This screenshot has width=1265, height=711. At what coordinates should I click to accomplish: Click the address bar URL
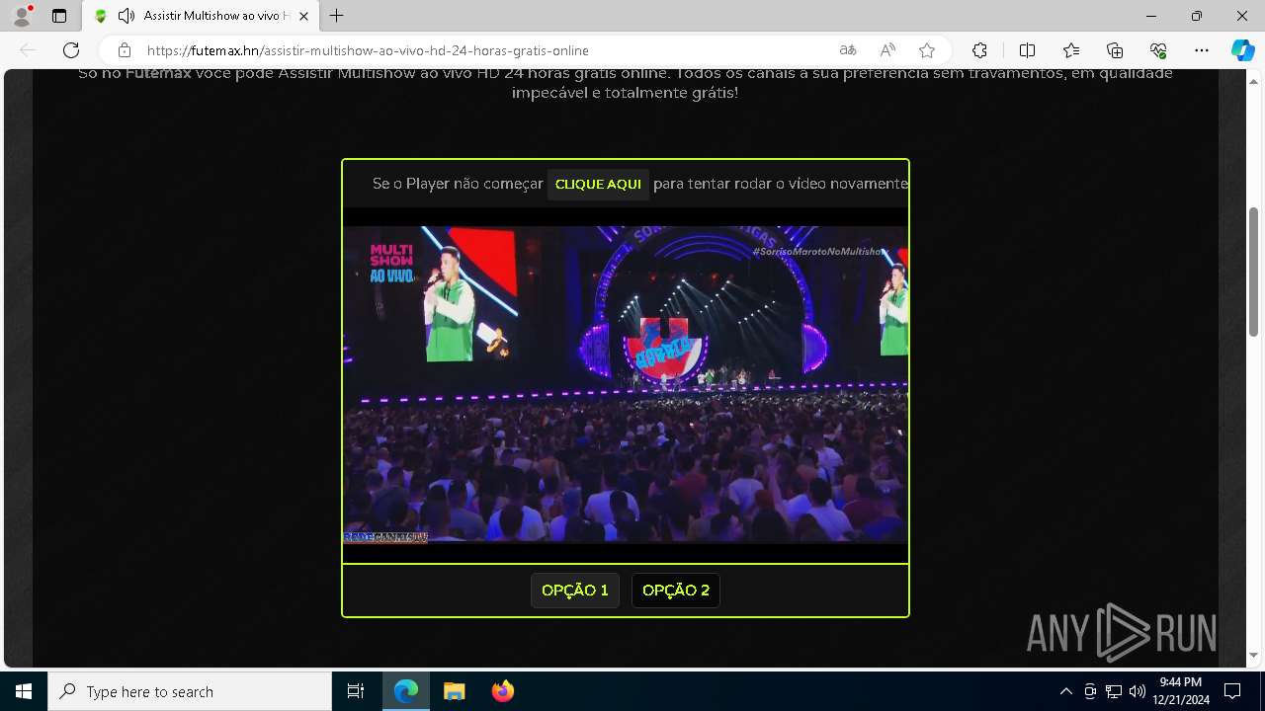[x=368, y=50]
